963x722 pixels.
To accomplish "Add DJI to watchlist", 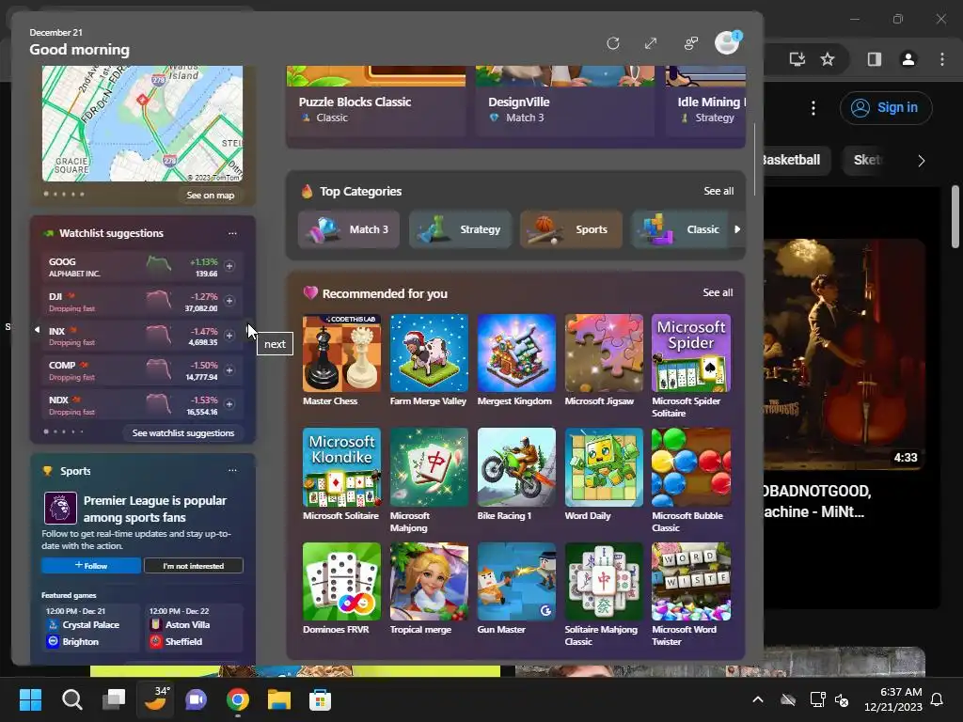I will click(229, 301).
